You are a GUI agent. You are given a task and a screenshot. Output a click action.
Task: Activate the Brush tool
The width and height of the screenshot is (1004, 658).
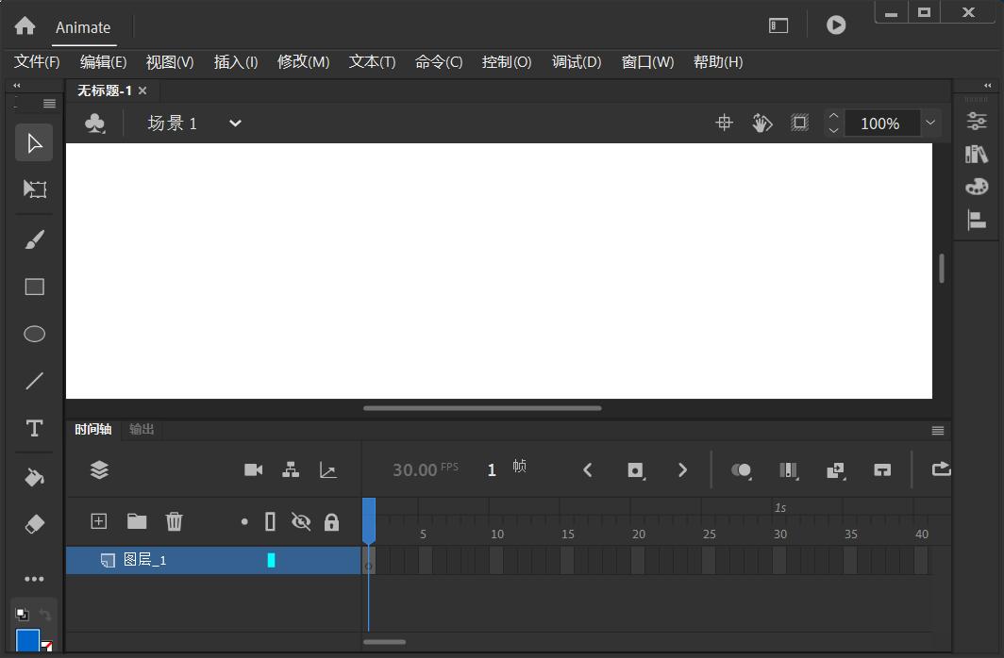click(x=34, y=239)
